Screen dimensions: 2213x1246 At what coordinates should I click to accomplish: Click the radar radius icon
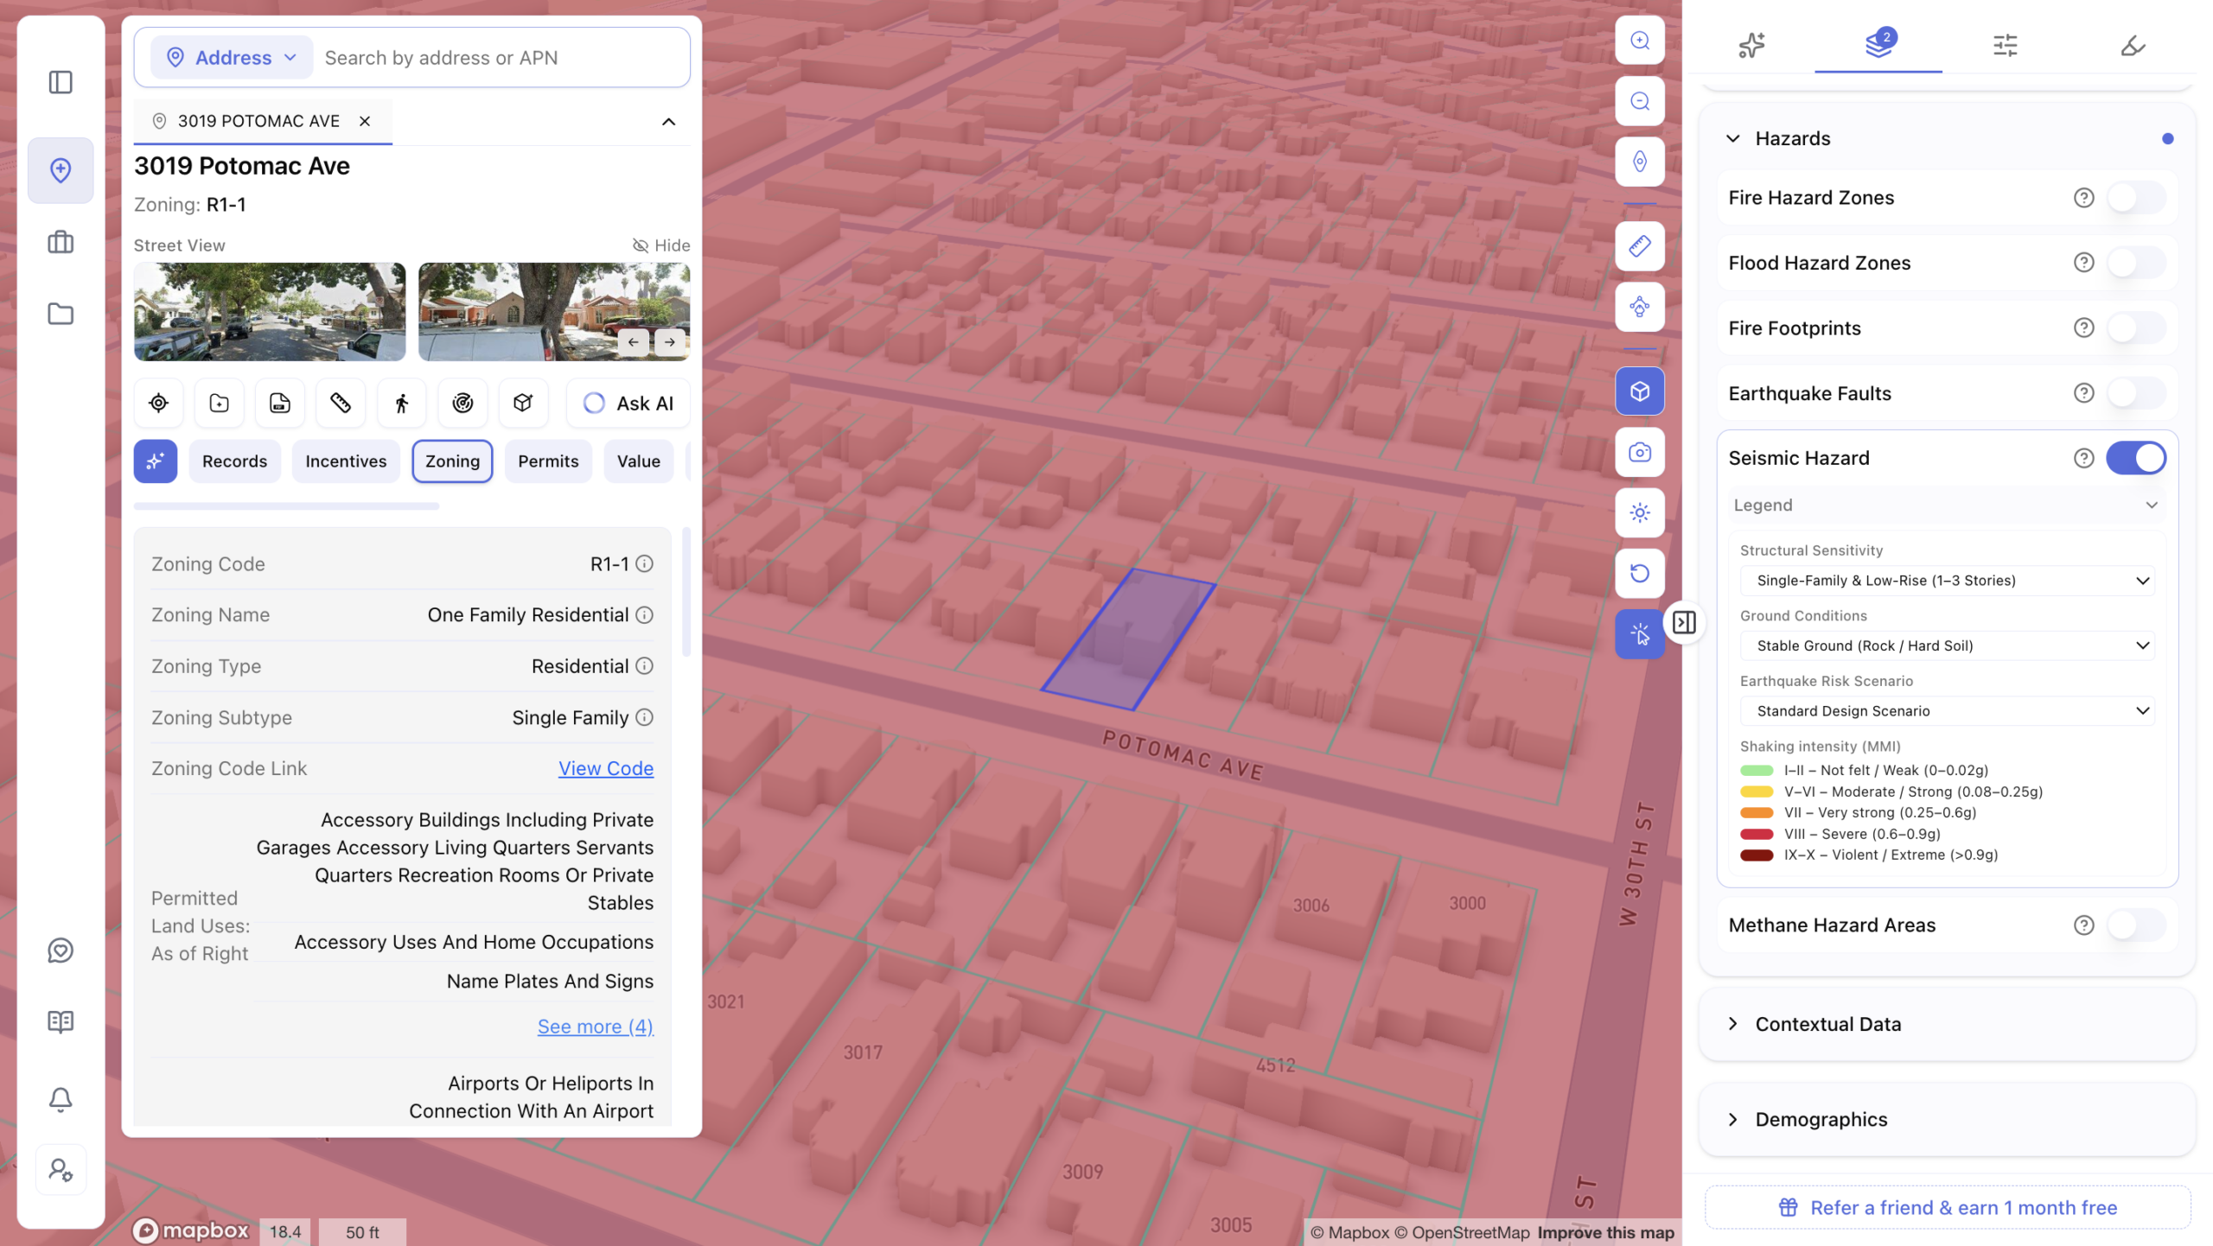462,403
